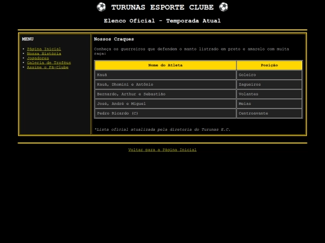Click the Elenco Oficial - Temporada Atual subtitle

click(x=162, y=21)
